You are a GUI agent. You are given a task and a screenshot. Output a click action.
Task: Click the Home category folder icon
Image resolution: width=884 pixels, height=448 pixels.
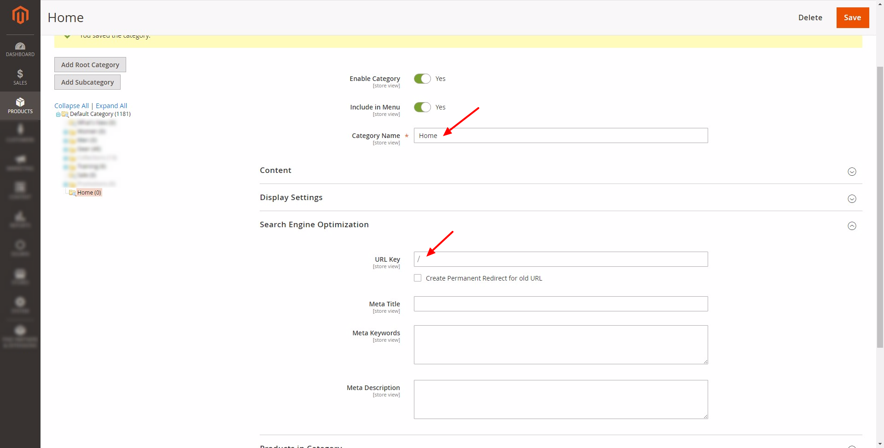point(73,192)
